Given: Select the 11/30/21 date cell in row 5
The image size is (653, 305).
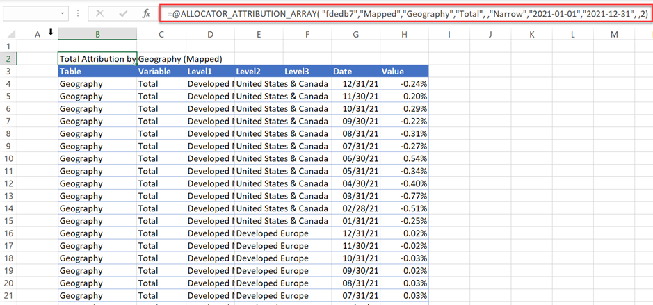Looking at the screenshot, I should 355,97.
